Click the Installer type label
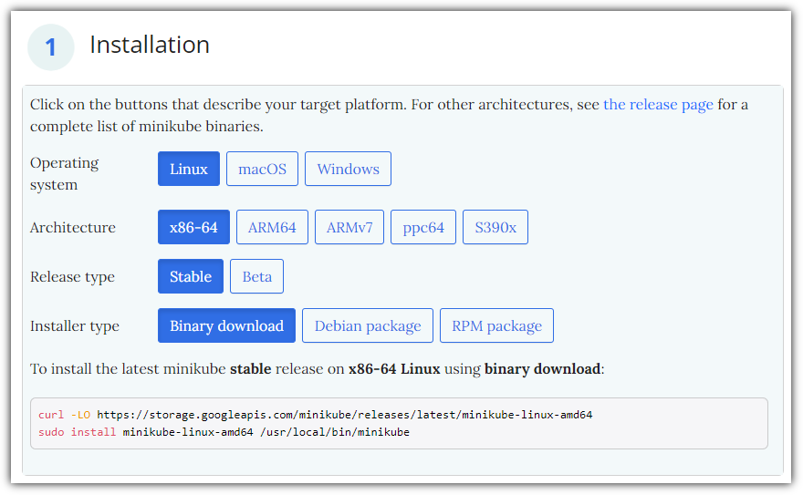 (74, 325)
